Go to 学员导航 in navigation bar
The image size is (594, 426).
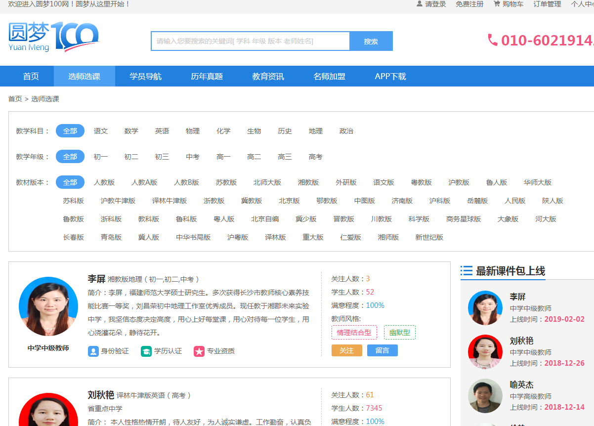click(146, 76)
